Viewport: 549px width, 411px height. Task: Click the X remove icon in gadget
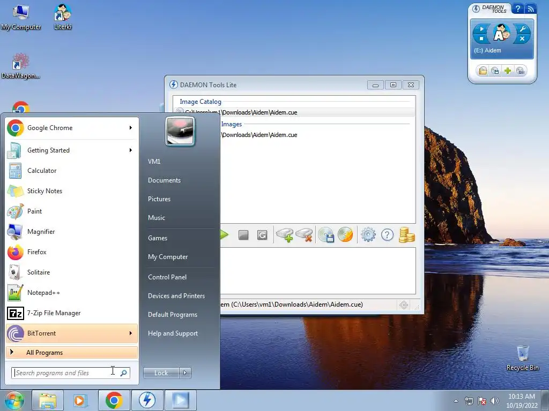(522, 39)
